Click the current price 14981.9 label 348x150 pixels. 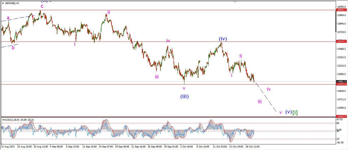[341, 82]
